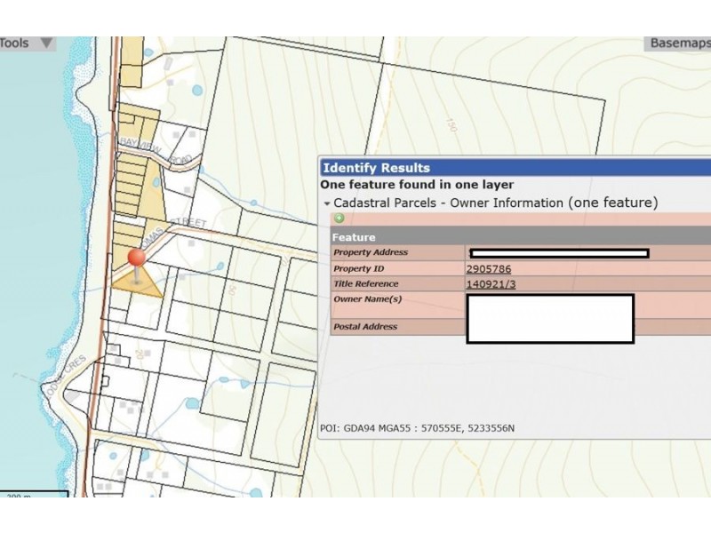Open the Basemaps selector
711x533 pixels.
678,44
